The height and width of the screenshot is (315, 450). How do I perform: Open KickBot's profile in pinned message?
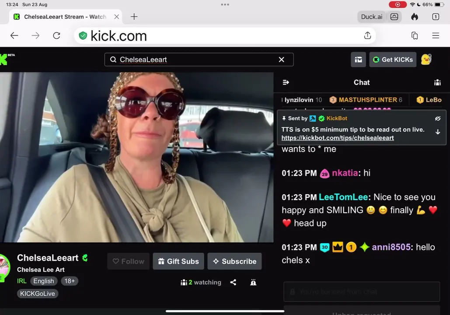click(x=337, y=118)
